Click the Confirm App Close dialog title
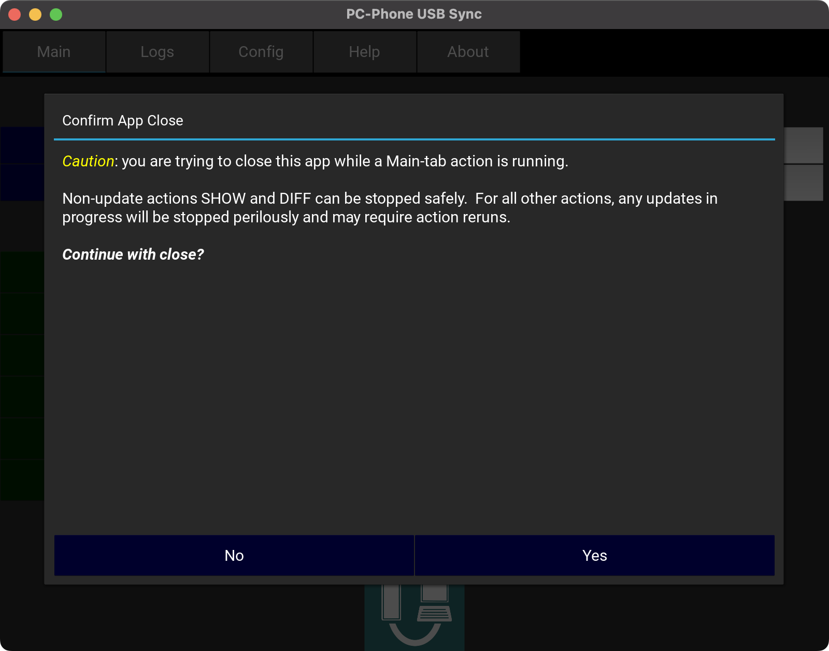The width and height of the screenshot is (829, 651). [x=123, y=120]
